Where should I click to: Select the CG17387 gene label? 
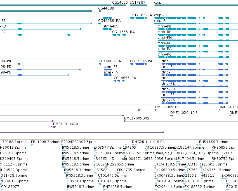(137, 3)
